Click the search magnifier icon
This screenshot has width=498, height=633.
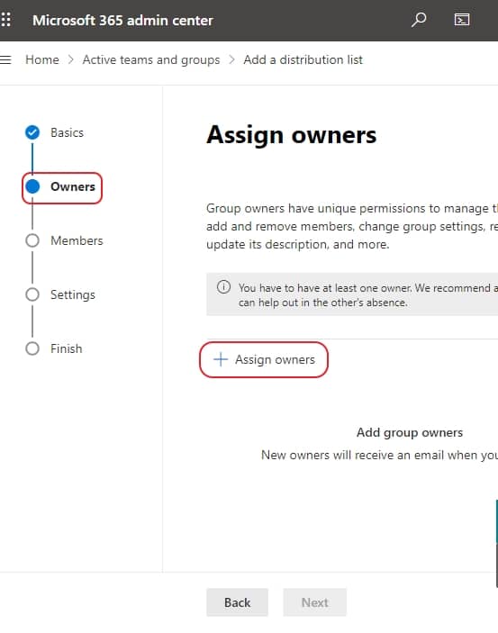[x=419, y=20]
